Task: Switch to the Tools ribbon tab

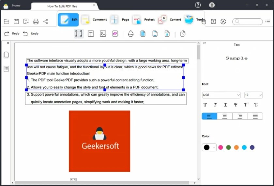Action: pos(194,20)
